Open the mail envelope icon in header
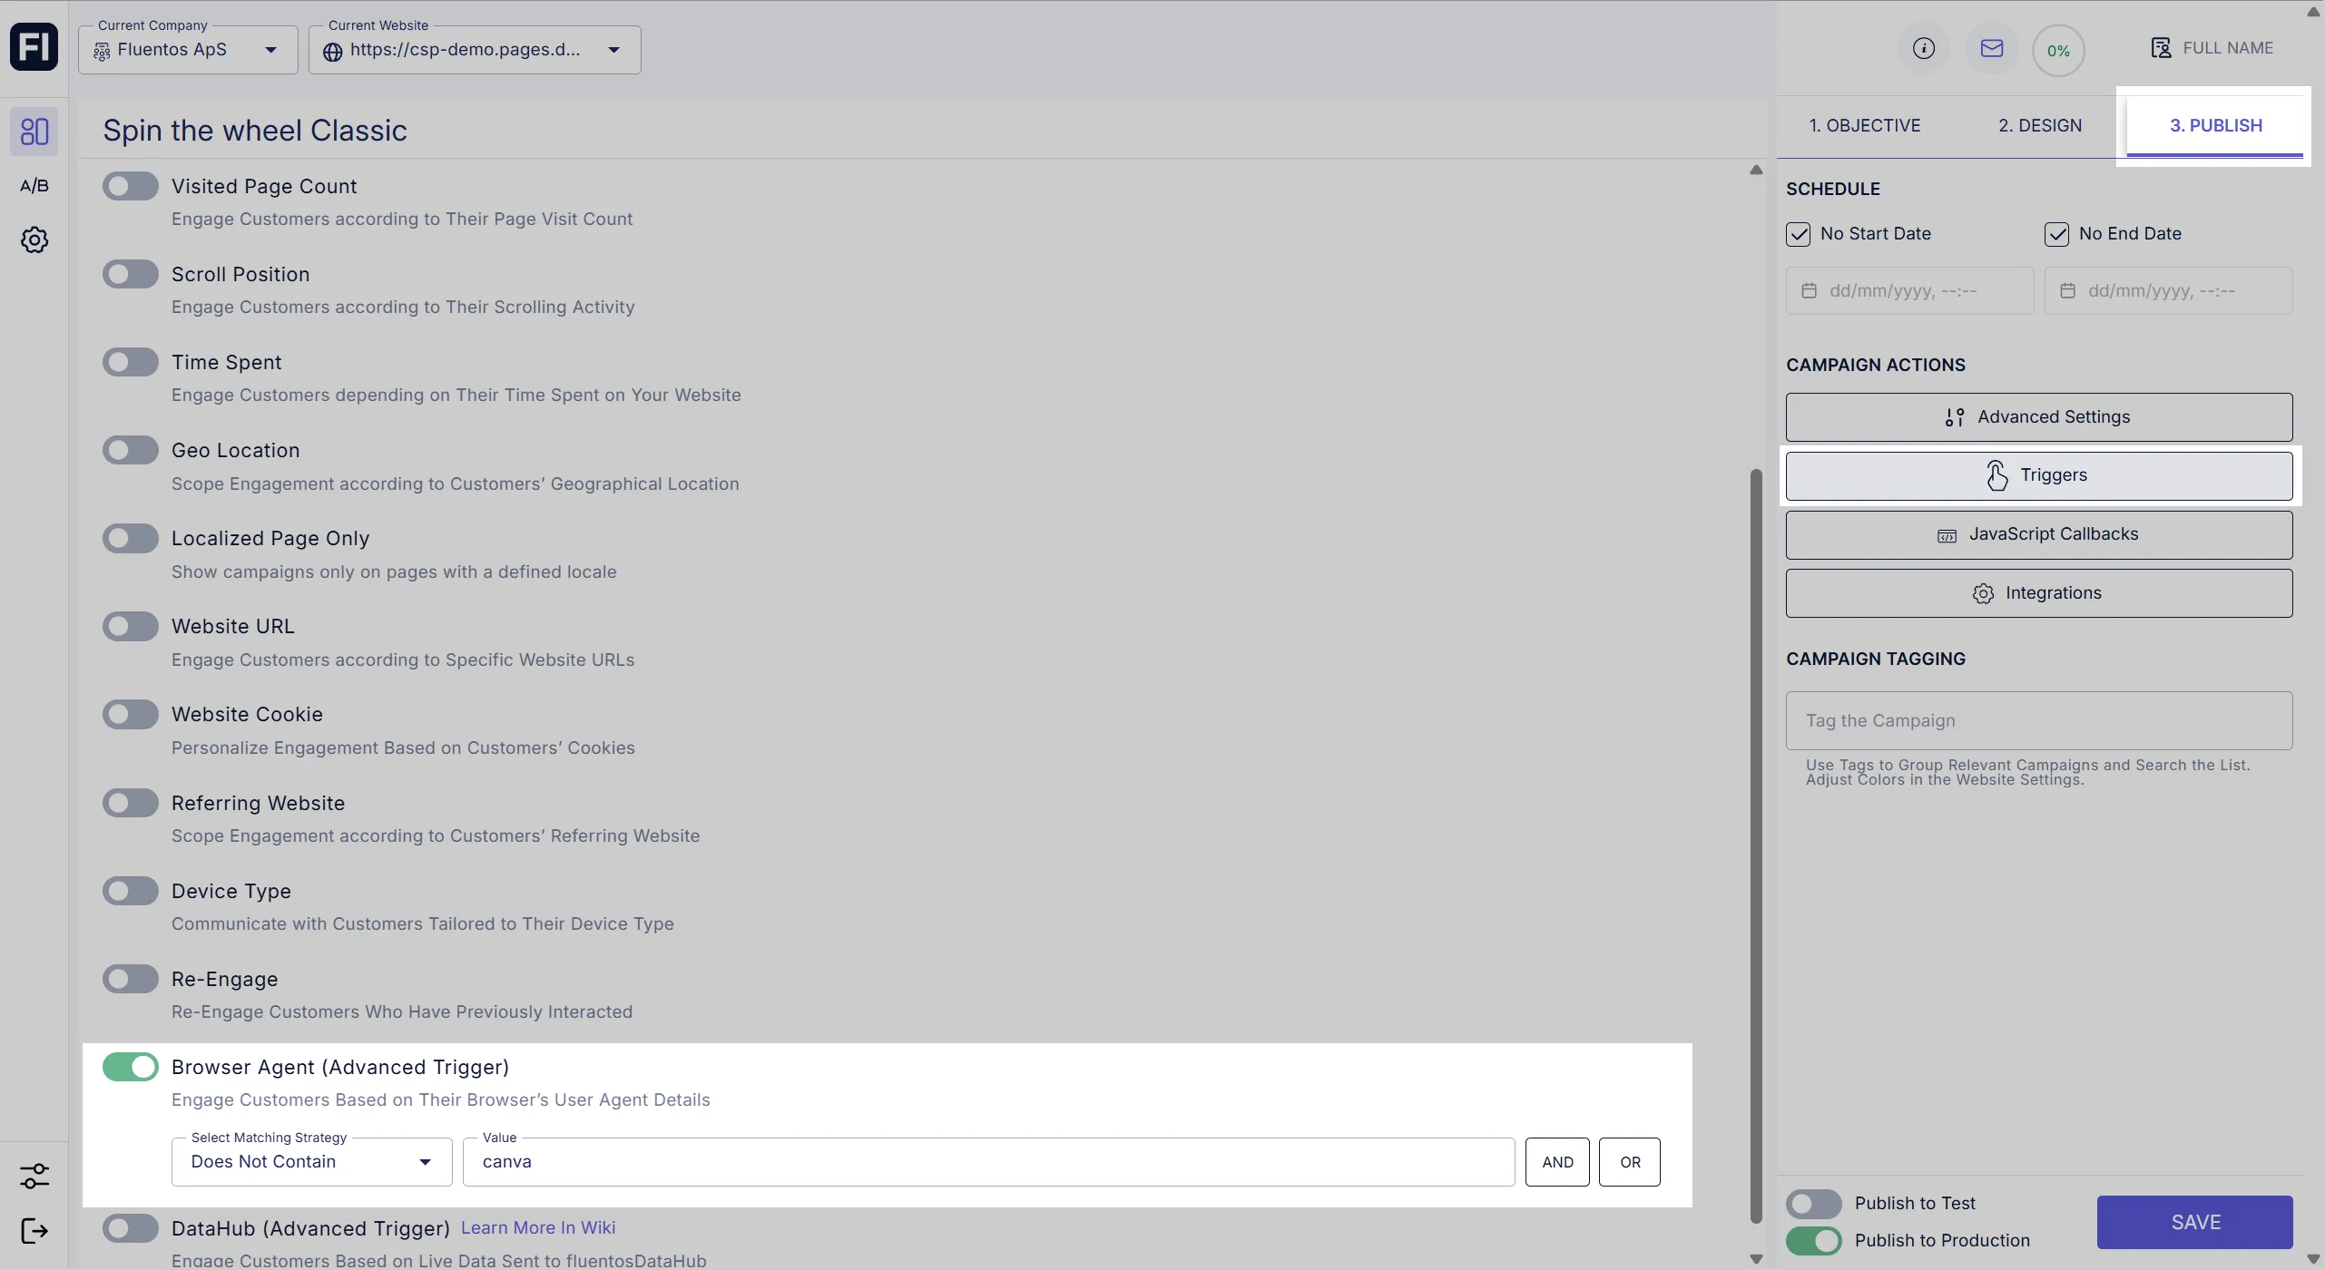2325x1270 pixels. (1991, 49)
